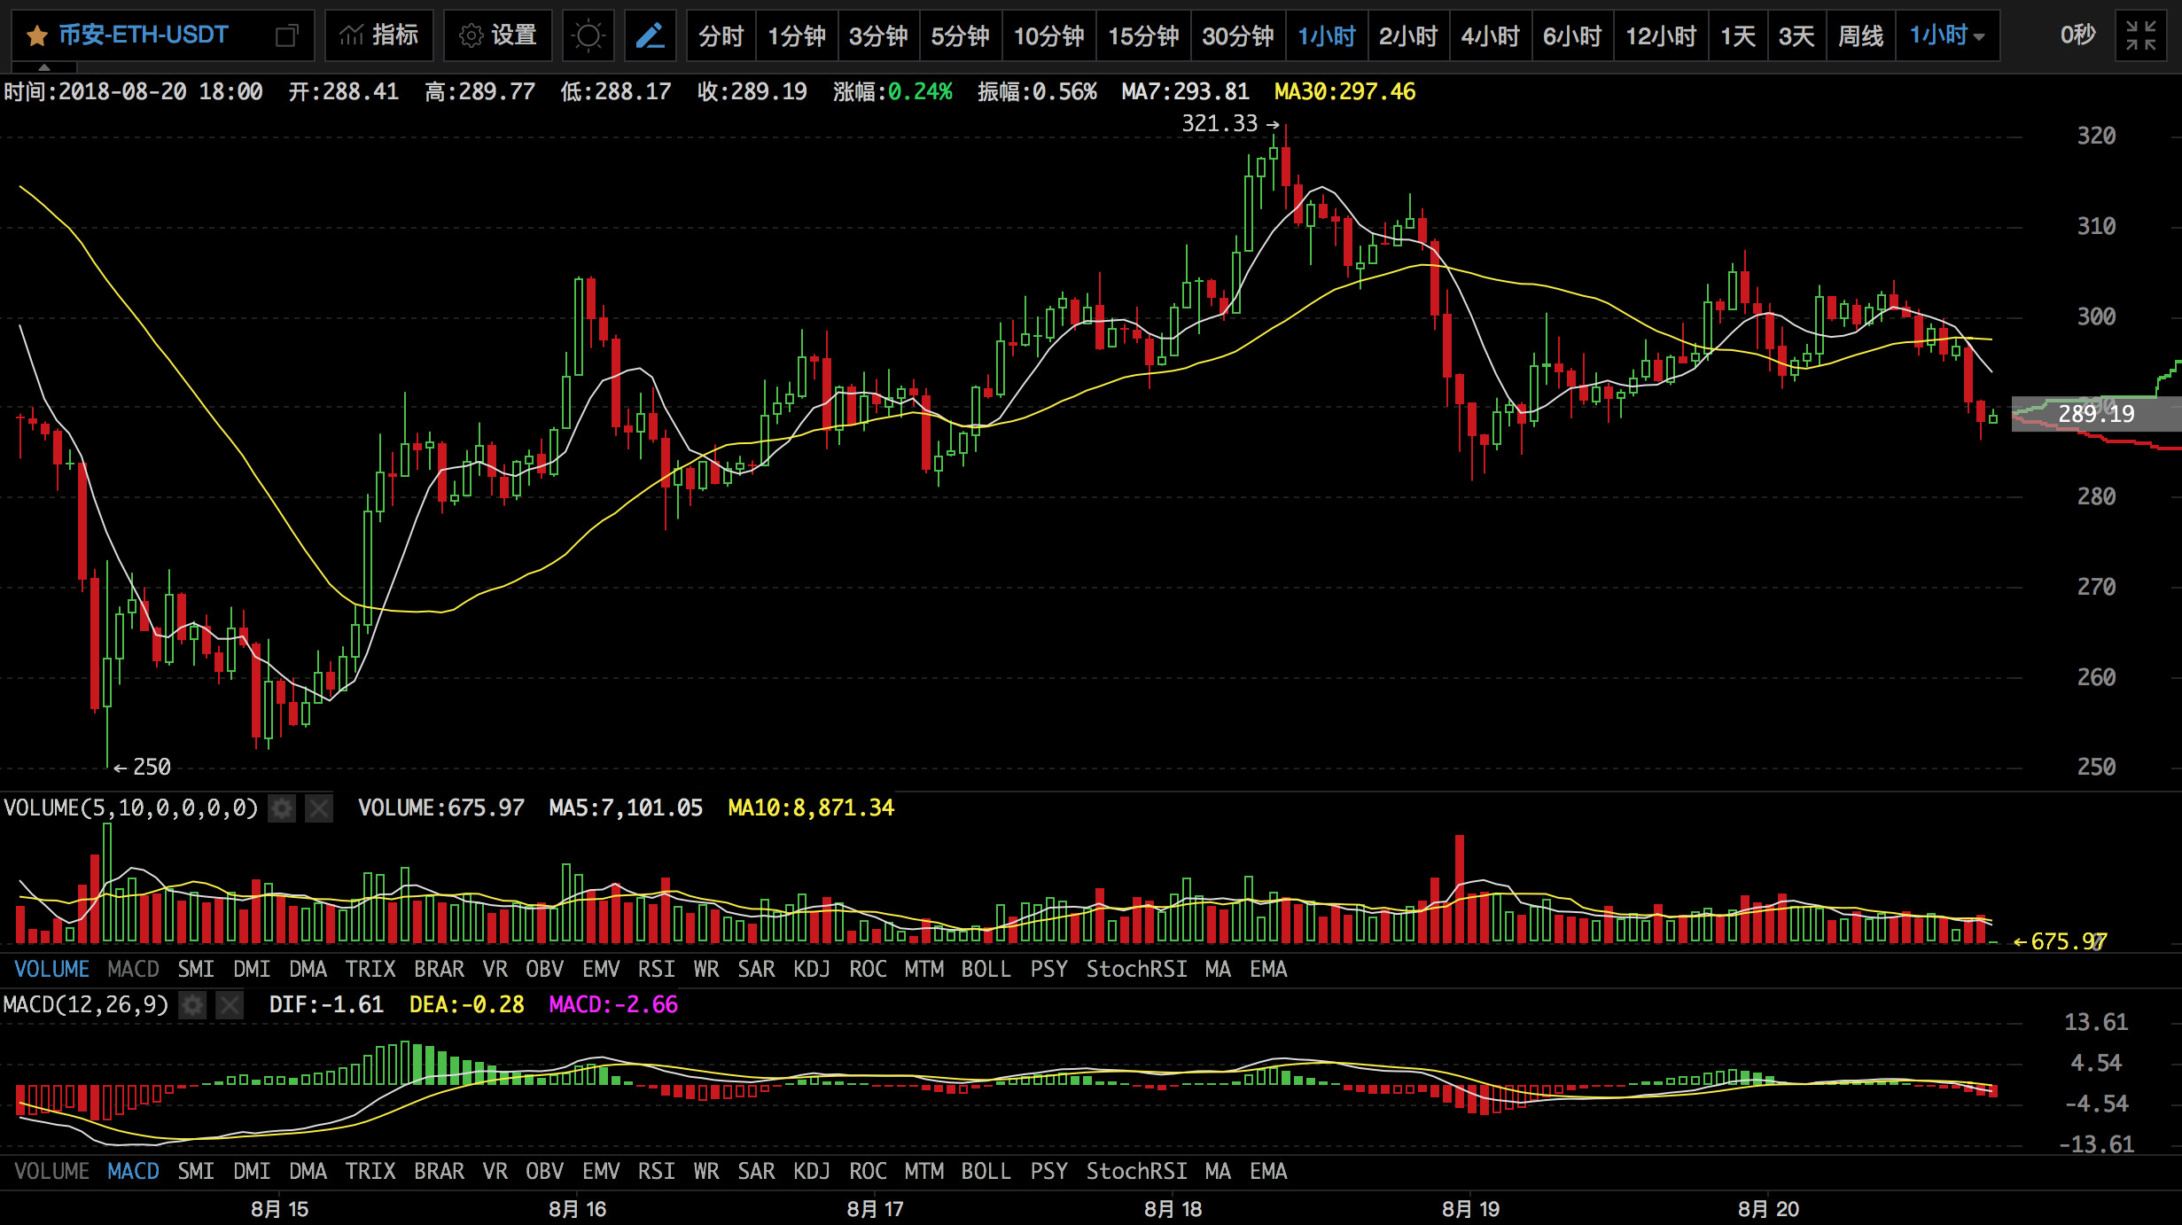
Task: Select the 周线 weekly interval
Action: point(1861,36)
